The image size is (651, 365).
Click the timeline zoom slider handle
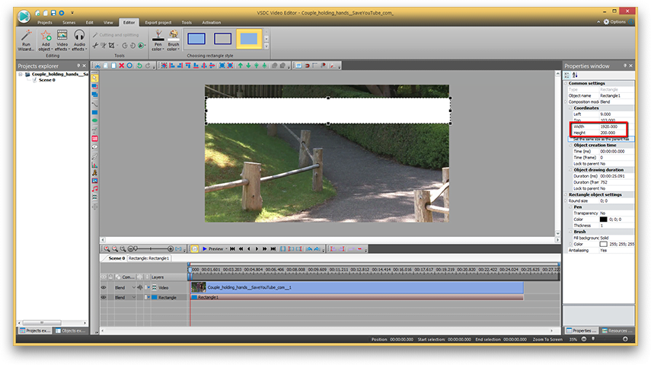pyautogui.click(x=136, y=248)
